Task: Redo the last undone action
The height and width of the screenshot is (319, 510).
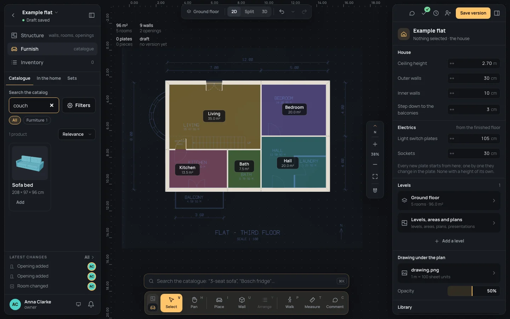Action: click(304, 12)
